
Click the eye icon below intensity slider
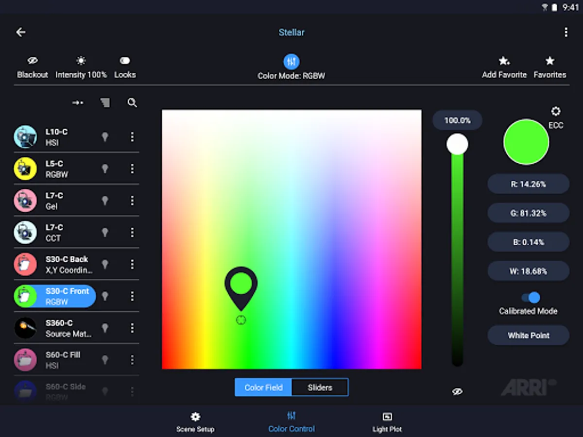(x=457, y=391)
